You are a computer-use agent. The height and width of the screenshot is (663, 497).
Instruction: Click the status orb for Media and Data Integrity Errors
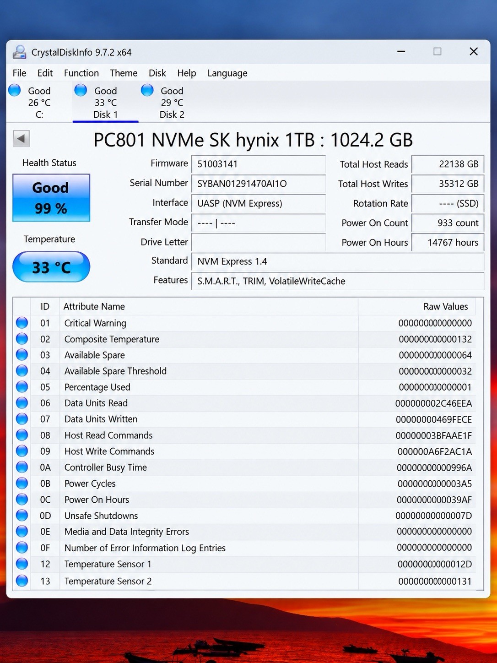tap(22, 532)
